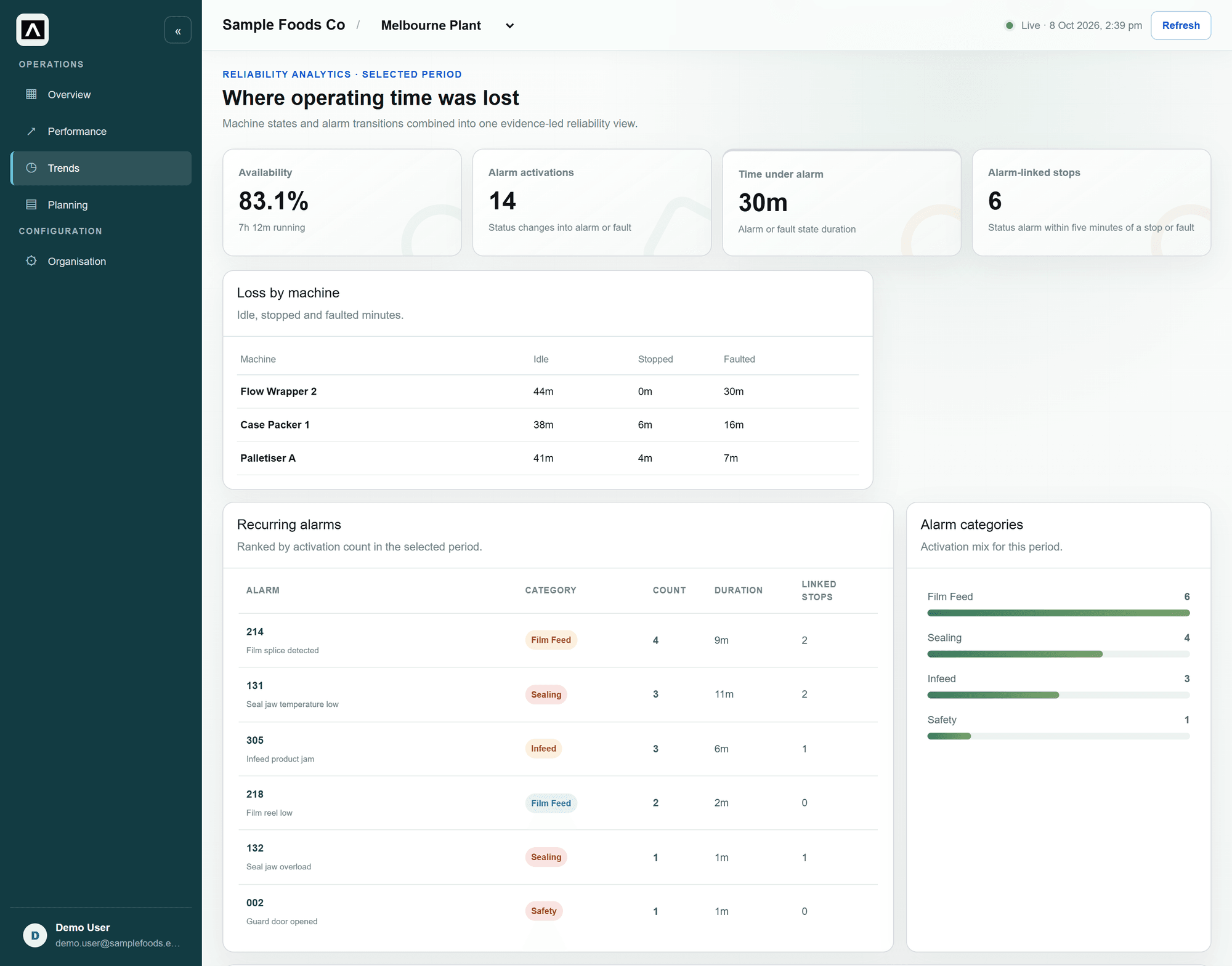Click the Overview grid icon

point(31,94)
